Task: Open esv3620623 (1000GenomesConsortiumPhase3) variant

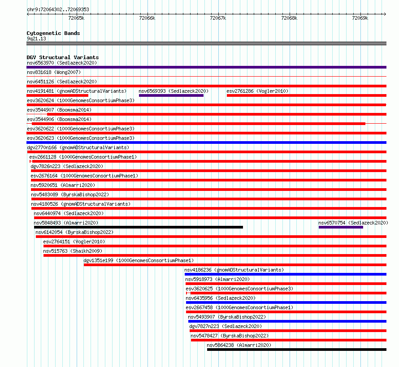Action: tap(81, 138)
